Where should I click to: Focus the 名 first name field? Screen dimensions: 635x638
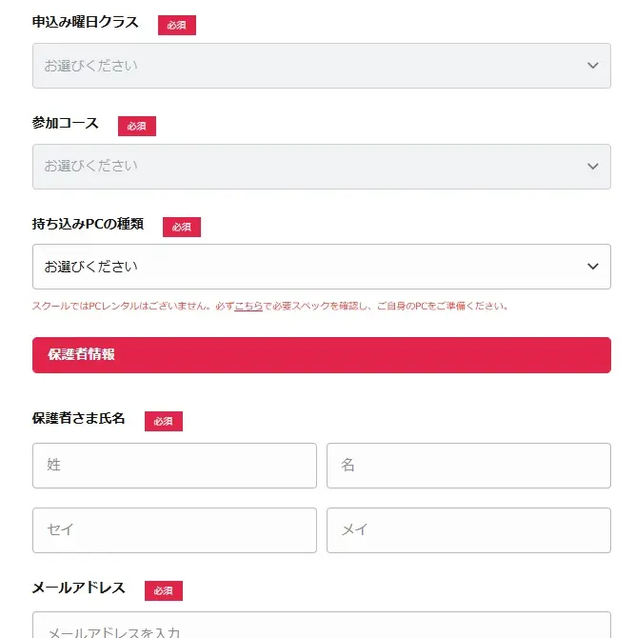[468, 466]
